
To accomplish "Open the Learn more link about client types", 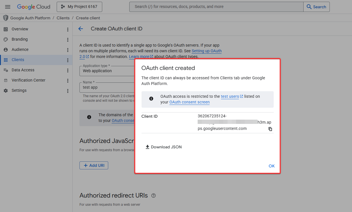I will [141, 57].
